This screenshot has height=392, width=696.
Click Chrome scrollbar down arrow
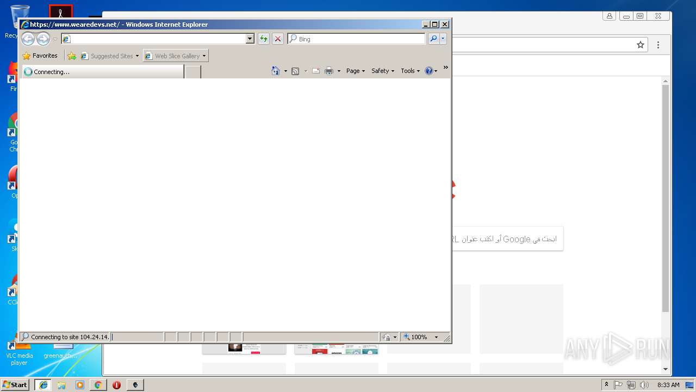click(666, 371)
